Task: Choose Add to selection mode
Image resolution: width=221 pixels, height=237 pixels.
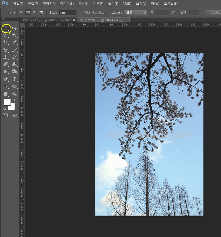Action: tap(28, 12)
